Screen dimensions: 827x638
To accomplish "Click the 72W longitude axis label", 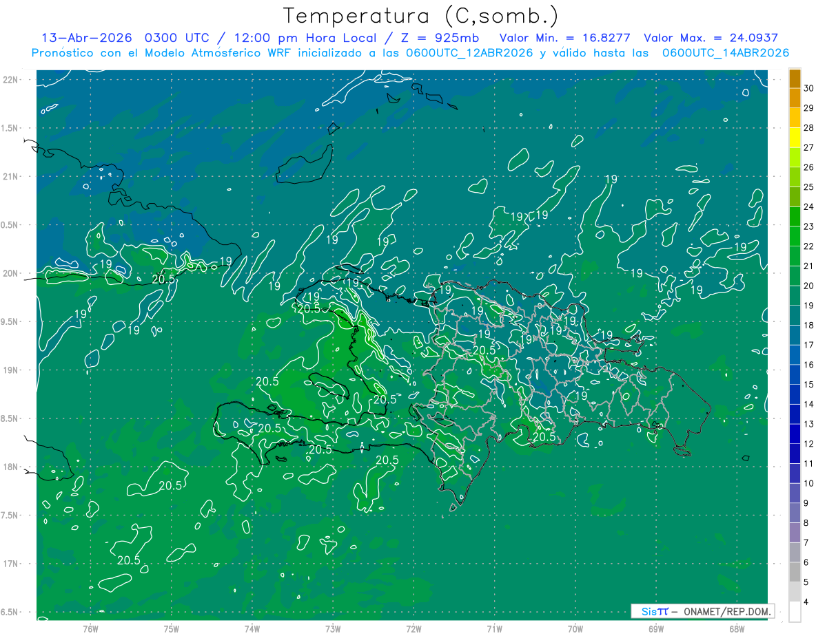I will tap(413, 629).
